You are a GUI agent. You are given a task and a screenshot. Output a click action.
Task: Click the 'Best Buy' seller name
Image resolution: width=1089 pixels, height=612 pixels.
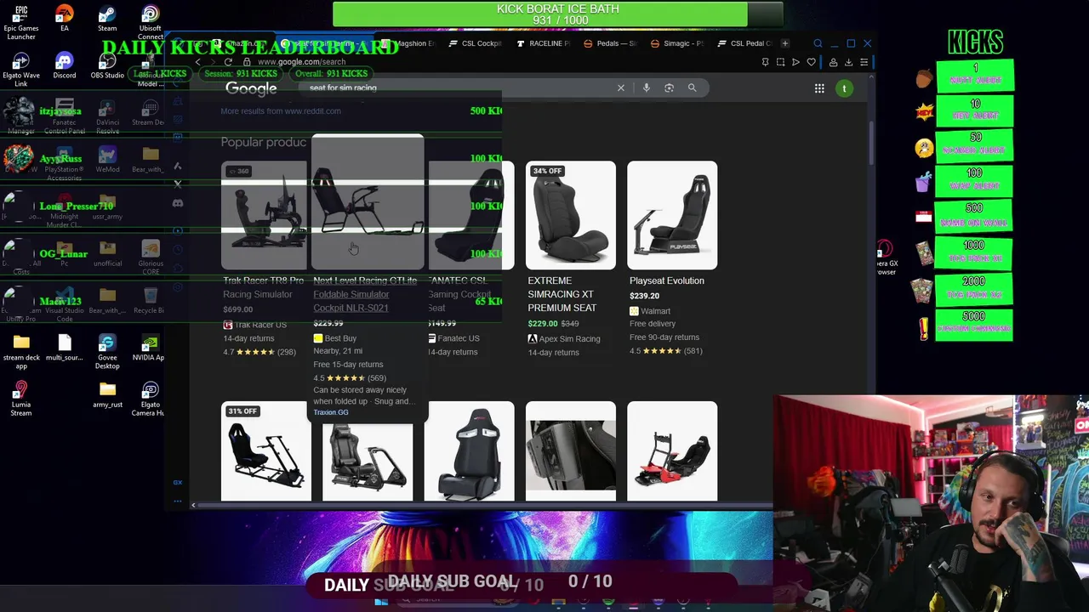point(340,338)
